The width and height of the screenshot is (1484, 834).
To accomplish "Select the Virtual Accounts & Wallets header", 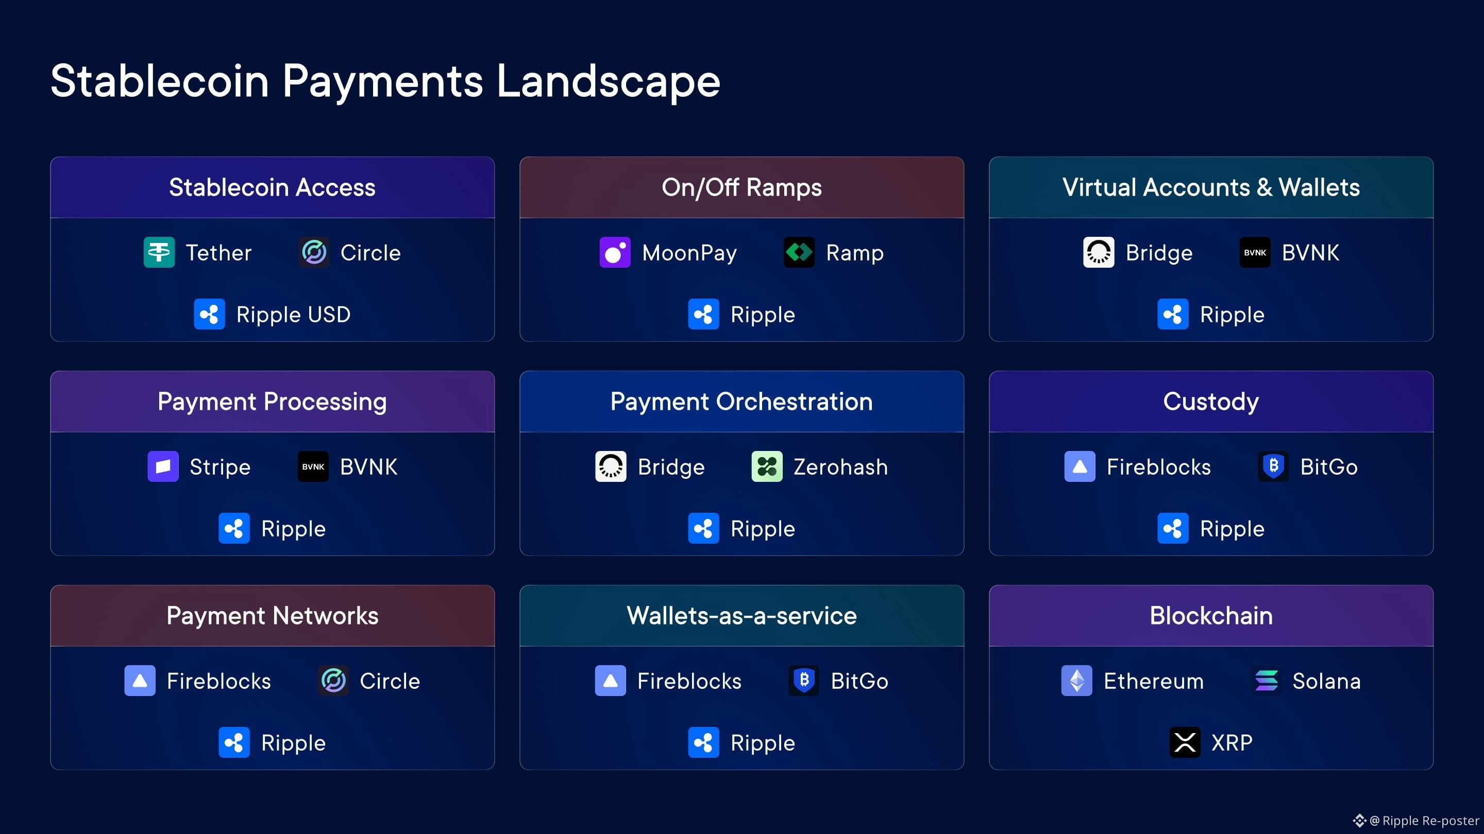I will pyautogui.click(x=1211, y=187).
